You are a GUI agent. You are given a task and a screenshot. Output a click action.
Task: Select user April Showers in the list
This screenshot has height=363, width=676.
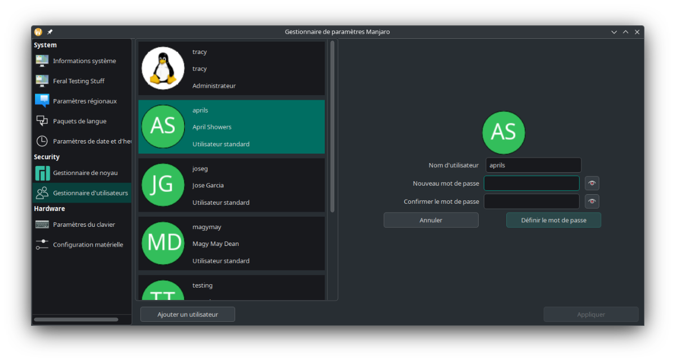point(232,127)
